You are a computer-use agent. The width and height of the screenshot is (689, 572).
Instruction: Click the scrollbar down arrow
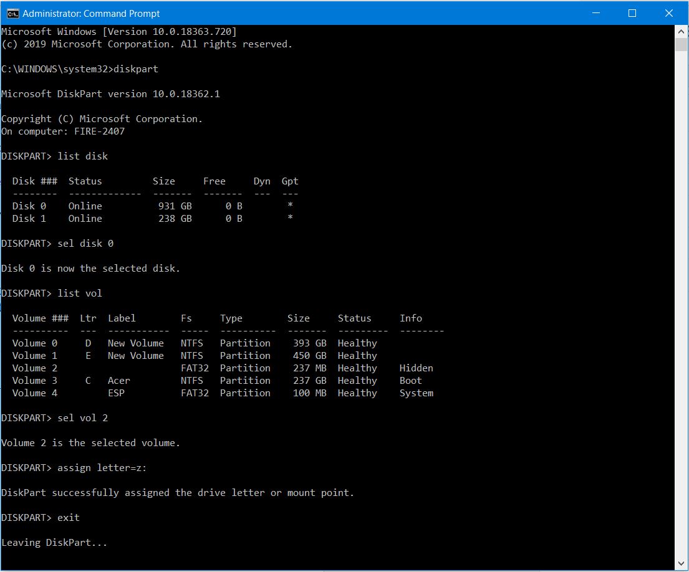click(681, 565)
